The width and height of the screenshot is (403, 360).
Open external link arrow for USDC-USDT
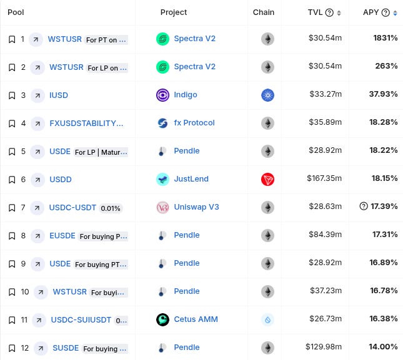coord(37,208)
